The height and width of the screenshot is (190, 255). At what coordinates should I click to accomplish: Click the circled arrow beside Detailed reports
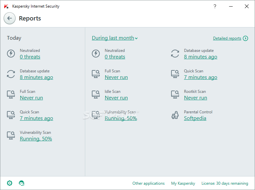click(245, 38)
